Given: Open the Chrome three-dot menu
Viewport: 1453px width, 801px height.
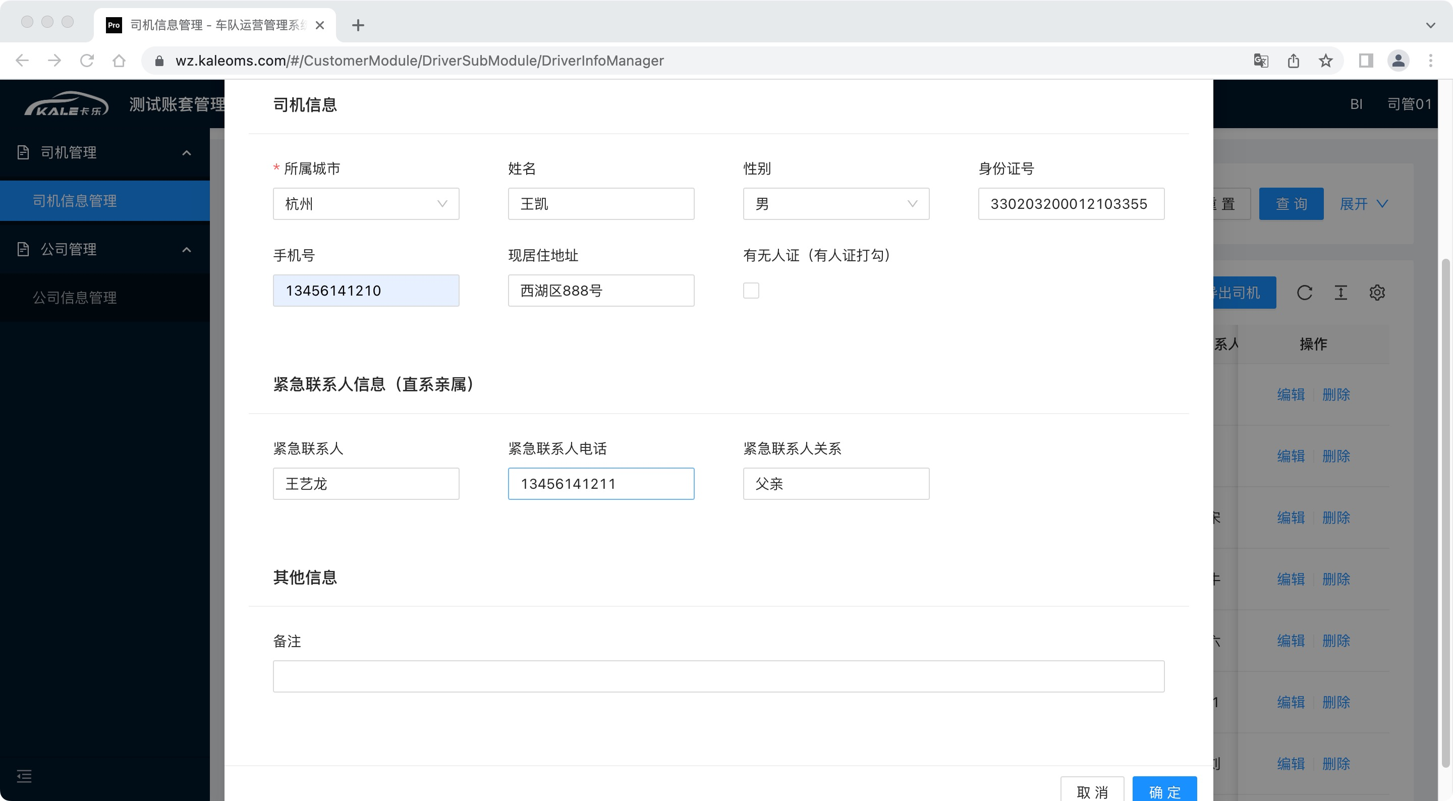Looking at the screenshot, I should tap(1430, 61).
